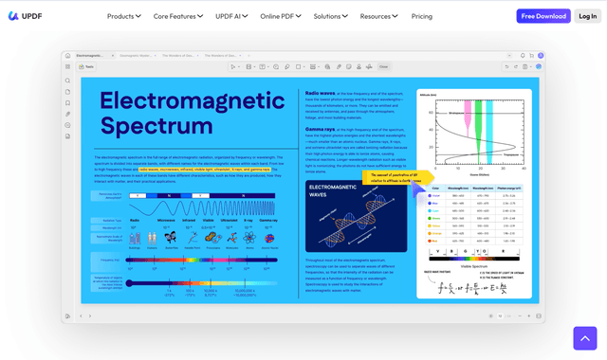Open the attachments paperclip sidebar icon
Image resolution: width=607 pixels, height=360 pixels.
(x=67, y=114)
